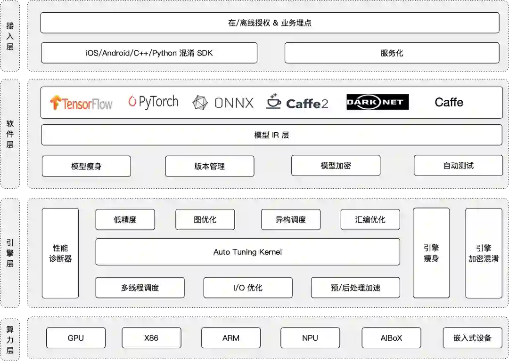Image resolution: width=509 pixels, height=361 pixels.
Task: Select the 算力层 layer label
Action: pyautogui.click(x=10, y=339)
